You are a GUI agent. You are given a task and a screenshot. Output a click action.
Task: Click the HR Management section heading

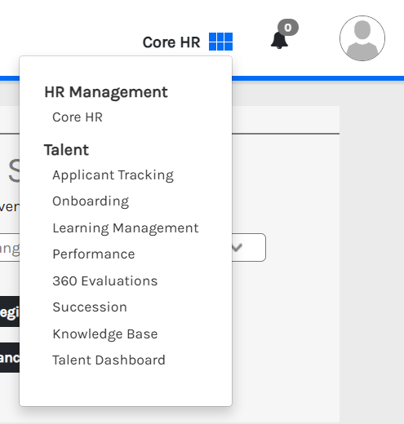tap(106, 92)
